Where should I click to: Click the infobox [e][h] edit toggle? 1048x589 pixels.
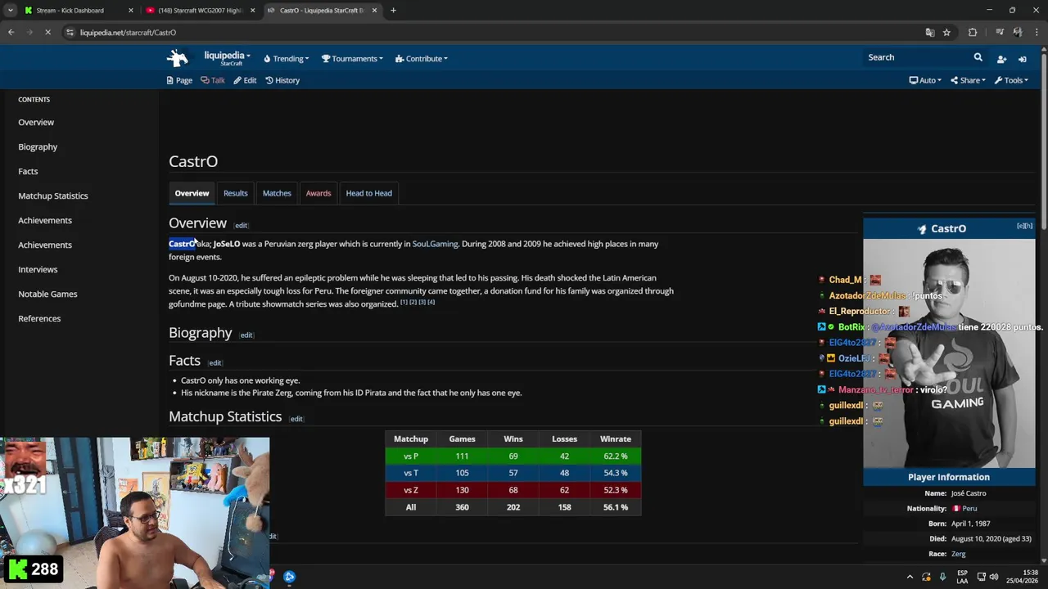(x=1024, y=226)
